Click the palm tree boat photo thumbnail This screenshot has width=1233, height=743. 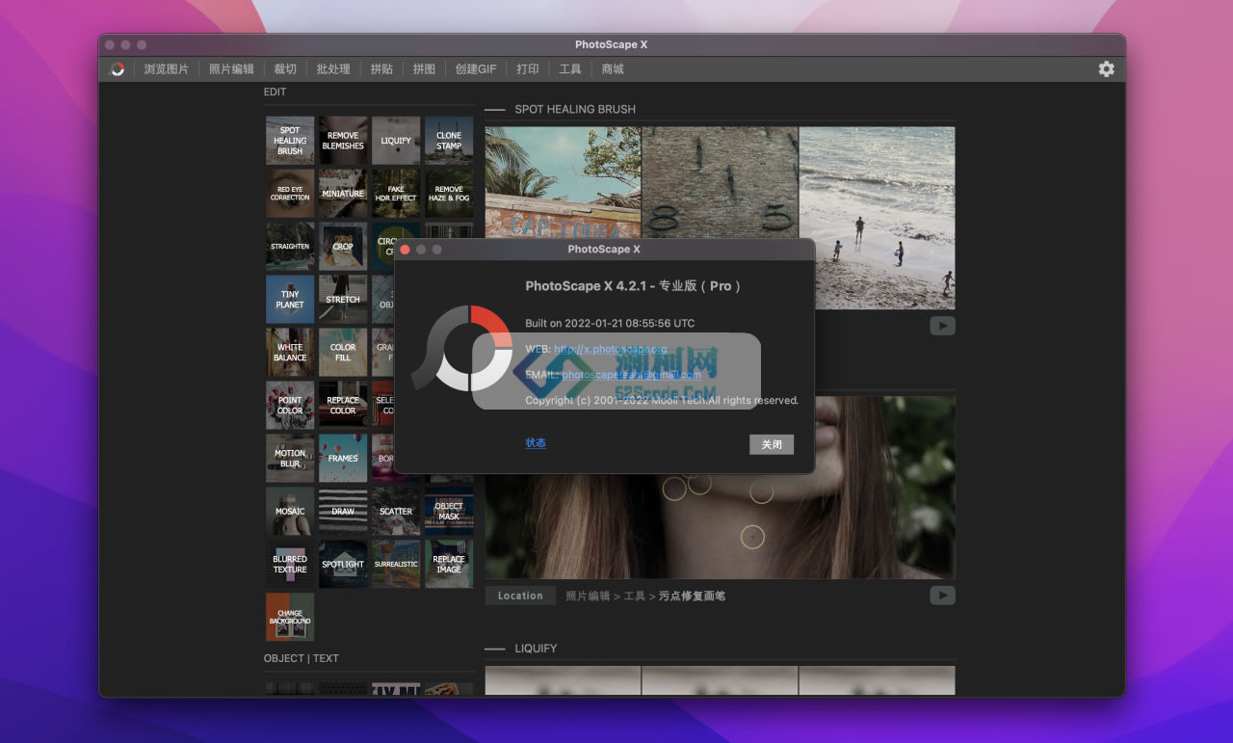pos(563,182)
